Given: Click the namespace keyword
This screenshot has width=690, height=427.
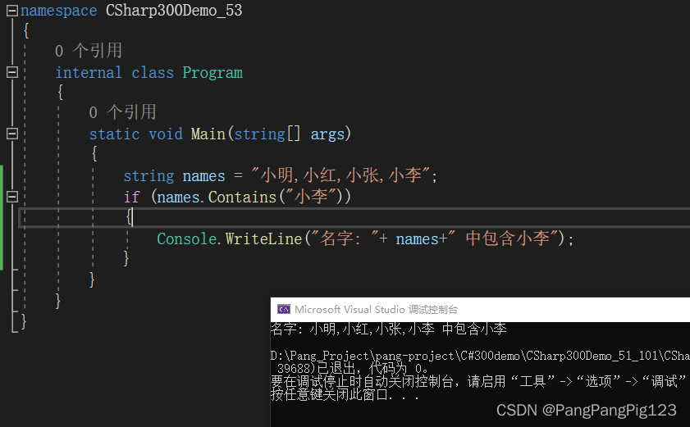Looking at the screenshot, I should point(58,11).
